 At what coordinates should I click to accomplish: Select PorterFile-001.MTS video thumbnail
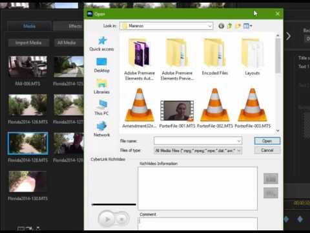coord(177,111)
